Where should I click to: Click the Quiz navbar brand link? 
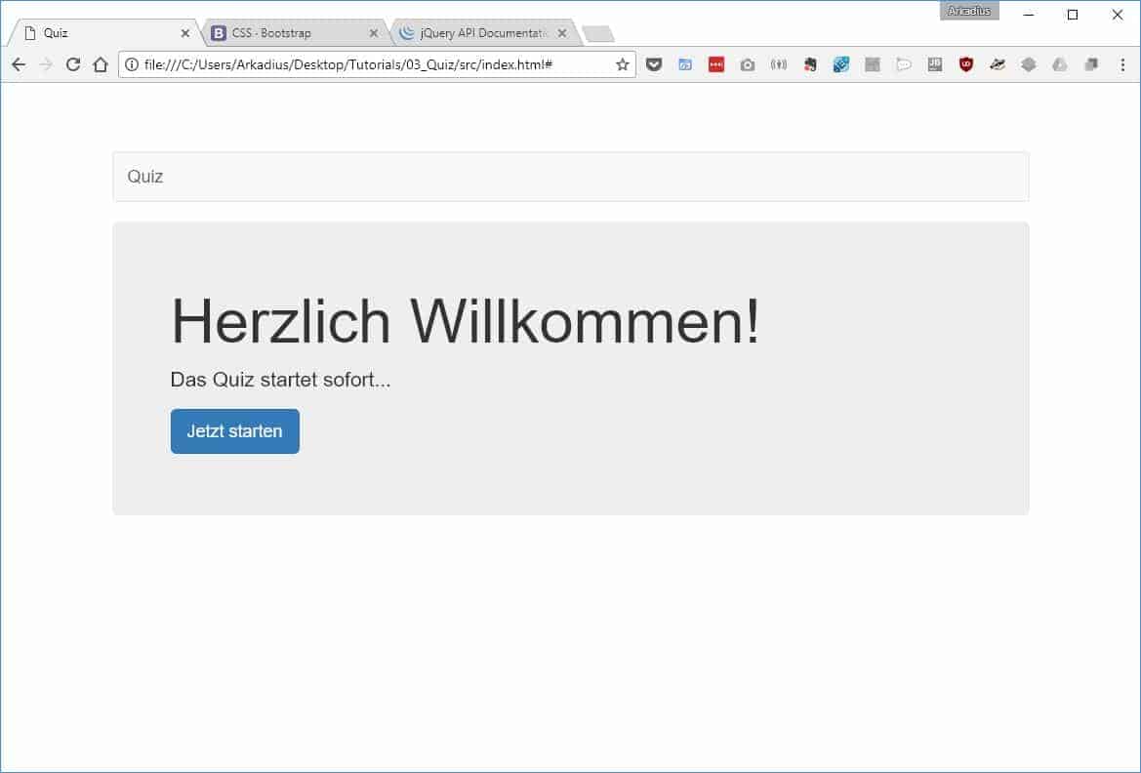click(144, 176)
